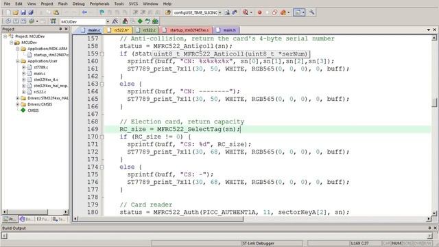Click the Save All icon
This screenshot has height=247, width=439.
click(x=31, y=12)
